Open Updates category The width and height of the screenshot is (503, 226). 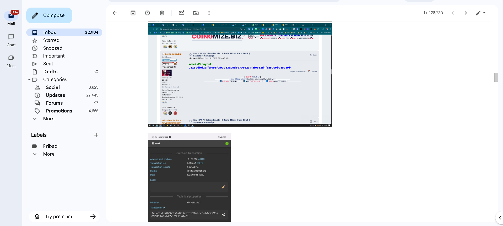(64, 95)
